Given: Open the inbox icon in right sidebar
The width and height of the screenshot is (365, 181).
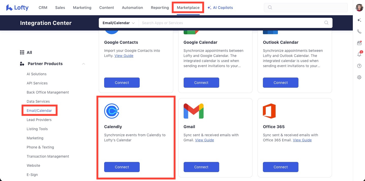Looking at the screenshot, I should tap(359, 43).
